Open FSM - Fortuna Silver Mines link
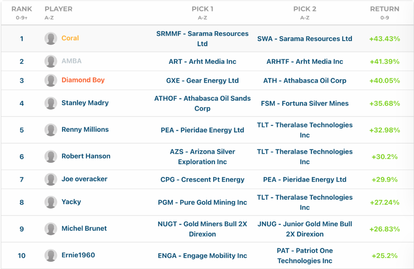 [305, 103]
